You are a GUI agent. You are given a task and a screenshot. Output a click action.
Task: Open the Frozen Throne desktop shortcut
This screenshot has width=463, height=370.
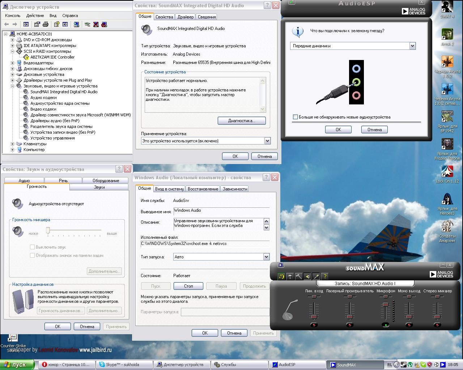(447, 149)
